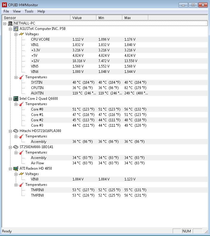Click the HWMonitor title bar app icon
210x236 pixels.
click(x=4, y=5)
